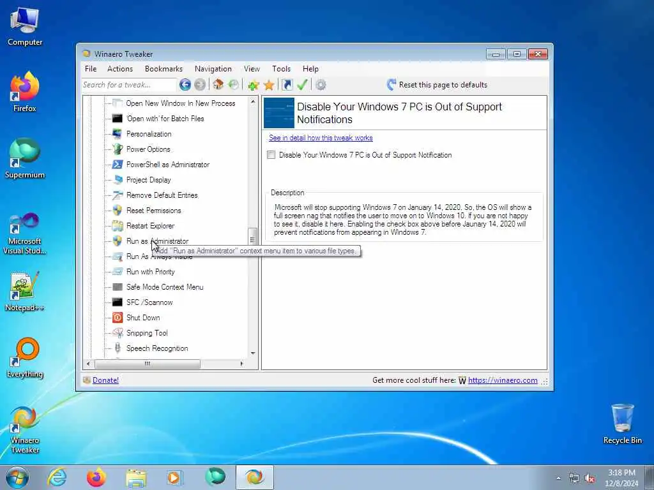Open settings via the gray gear icon
Viewport: 654px width, 490px height.
[321, 85]
